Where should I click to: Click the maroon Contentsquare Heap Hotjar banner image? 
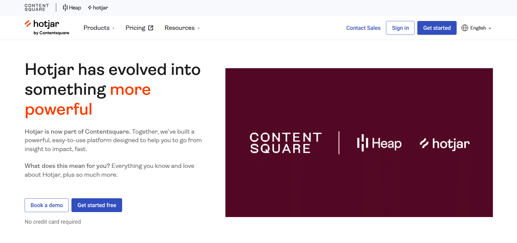(x=359, y=142)
